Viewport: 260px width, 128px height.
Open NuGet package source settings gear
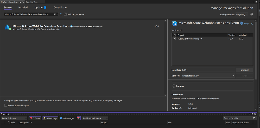pos(252,14)
